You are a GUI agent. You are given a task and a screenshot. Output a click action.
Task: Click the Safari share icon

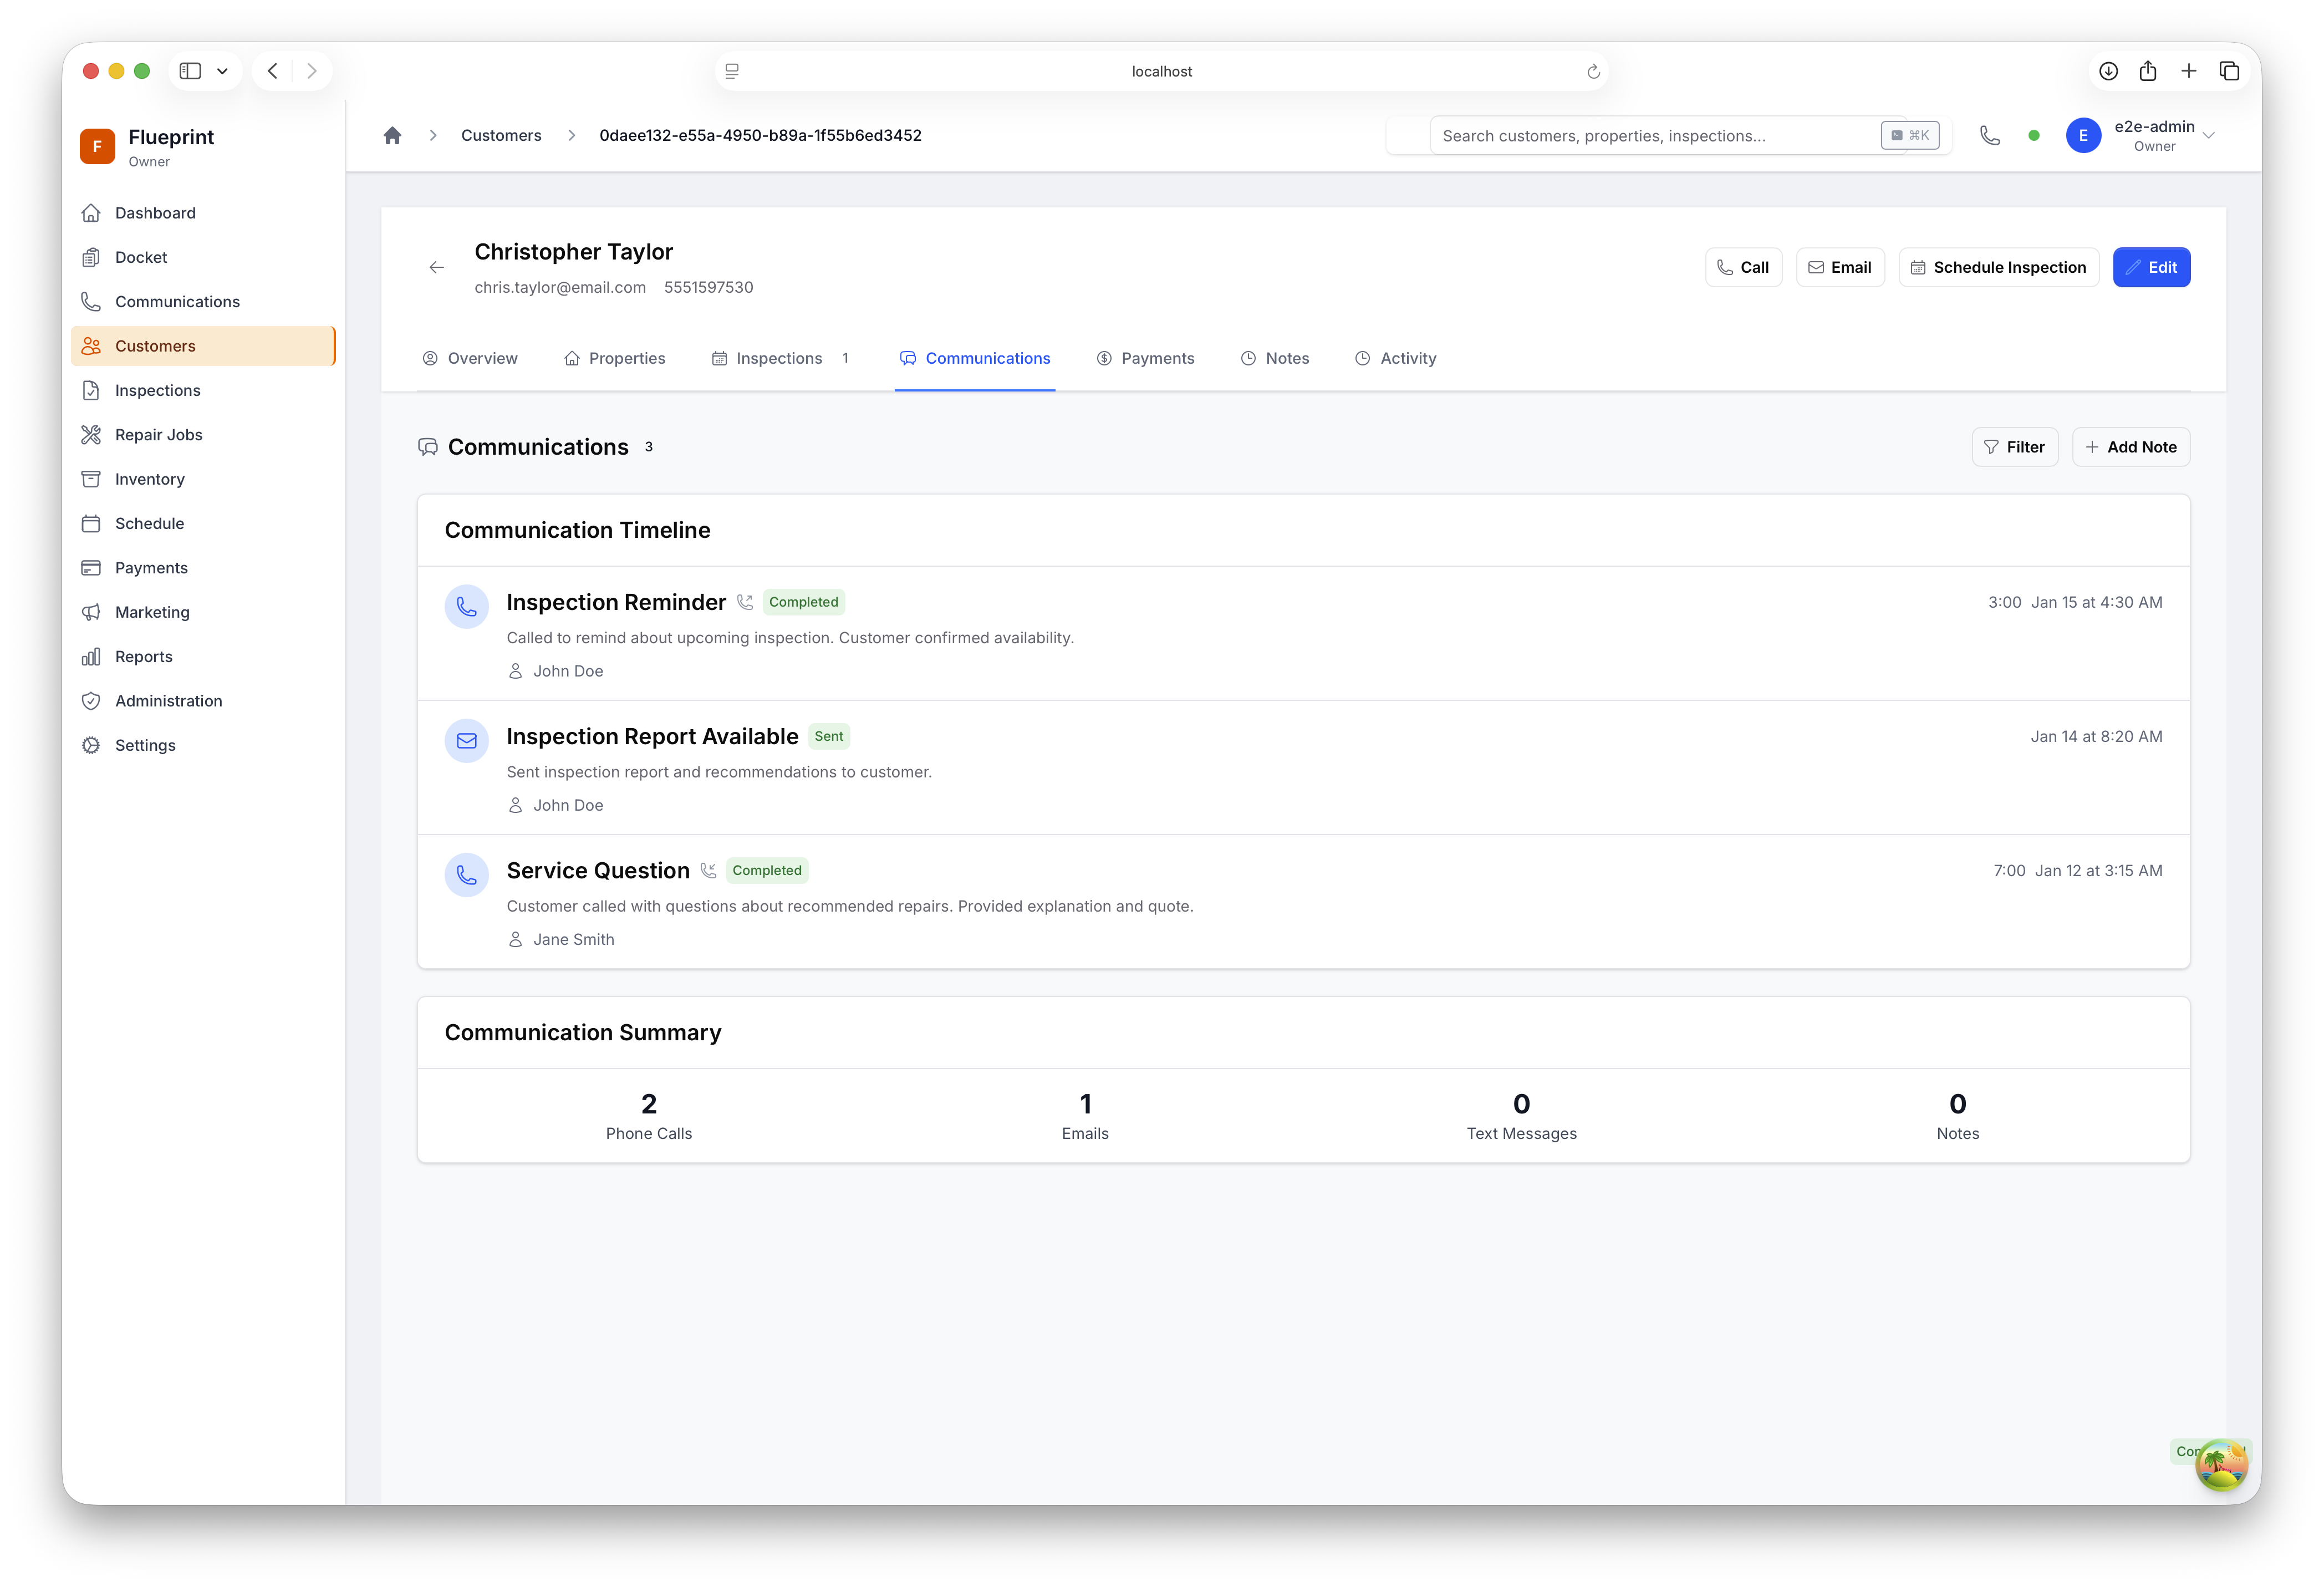tap(2148, 71)
